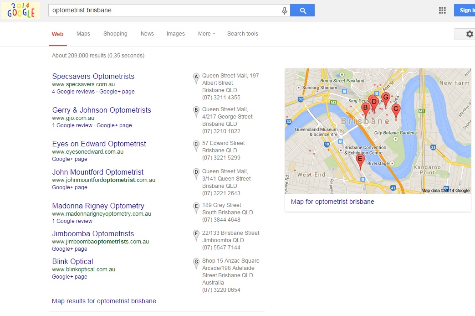Click list marker D next to John Mountford address
The width and height of the screenshot is (475, 316).
pyautogui.click(x=196, y=174)
